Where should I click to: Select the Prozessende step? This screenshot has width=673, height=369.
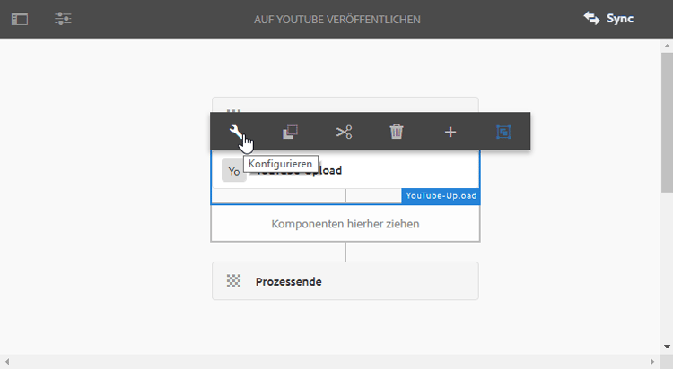[x=345, y=281]
